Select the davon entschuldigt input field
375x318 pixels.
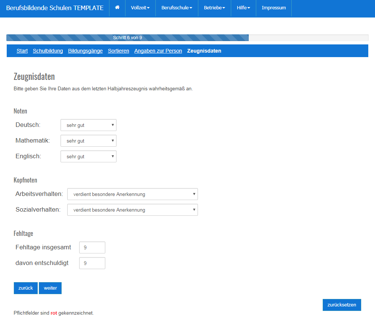(92, 263)
